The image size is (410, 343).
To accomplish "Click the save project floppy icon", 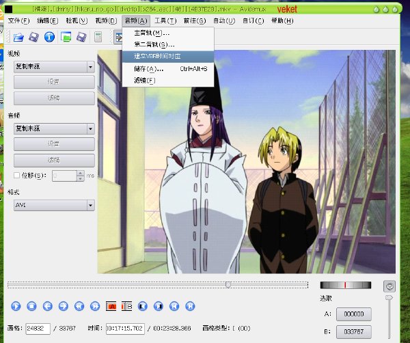I will coord(81,37).
